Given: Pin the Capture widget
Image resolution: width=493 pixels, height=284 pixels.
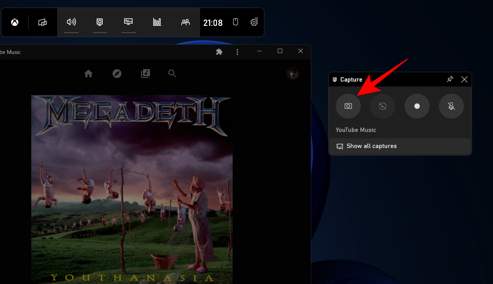Looking at the screenshot, I should (450, 79).
